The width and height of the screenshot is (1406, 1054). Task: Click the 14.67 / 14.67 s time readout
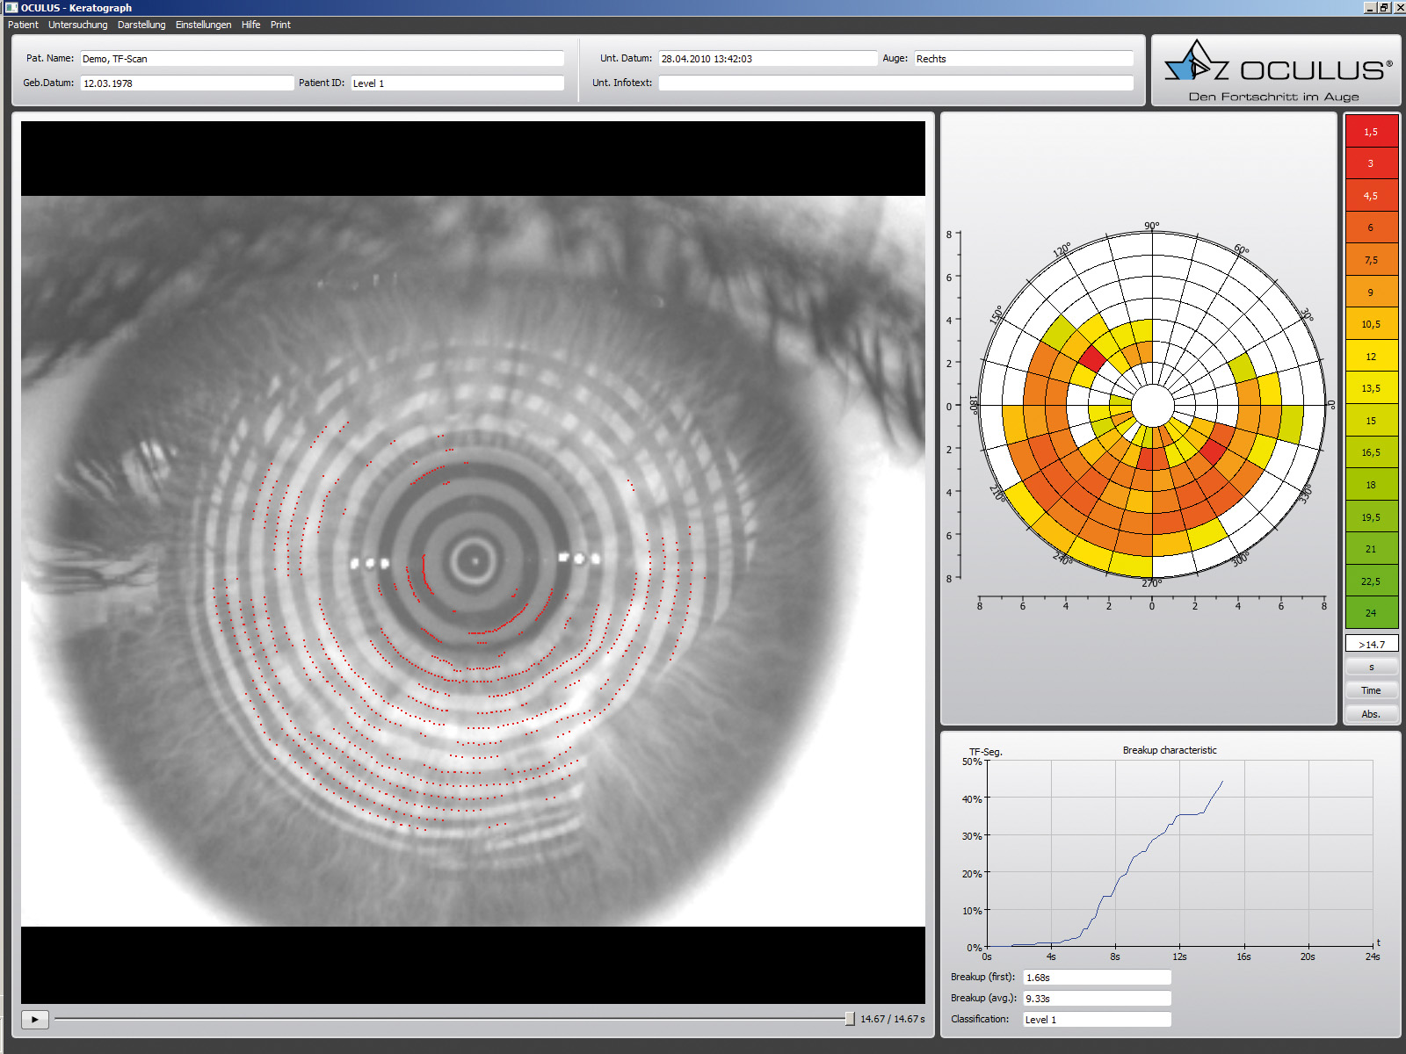[x=893, y=1019]
